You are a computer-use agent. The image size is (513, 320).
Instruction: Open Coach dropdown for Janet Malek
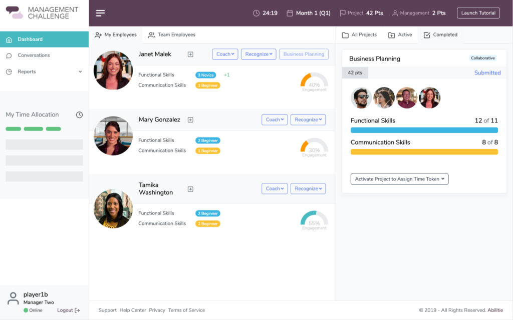click(x=225, y=54)
